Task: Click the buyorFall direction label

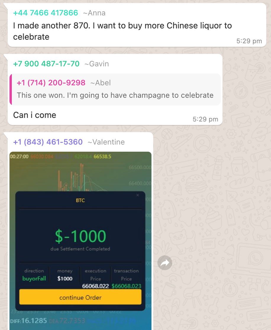Action: click(x=34, y=279)
